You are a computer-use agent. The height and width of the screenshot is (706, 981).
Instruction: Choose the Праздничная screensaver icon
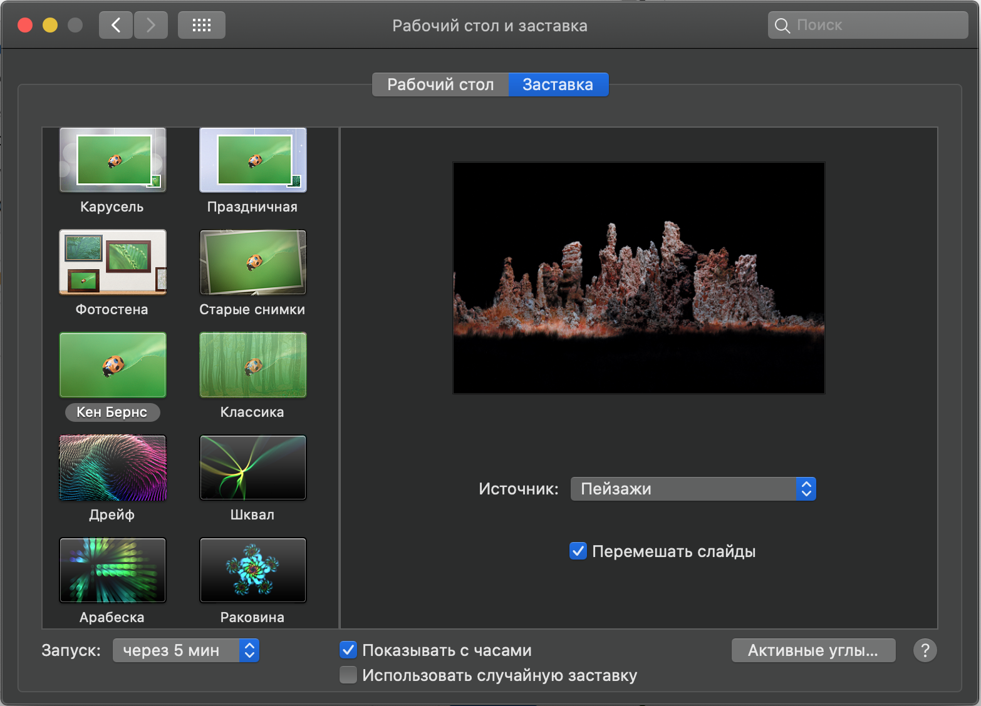[253, 160]
